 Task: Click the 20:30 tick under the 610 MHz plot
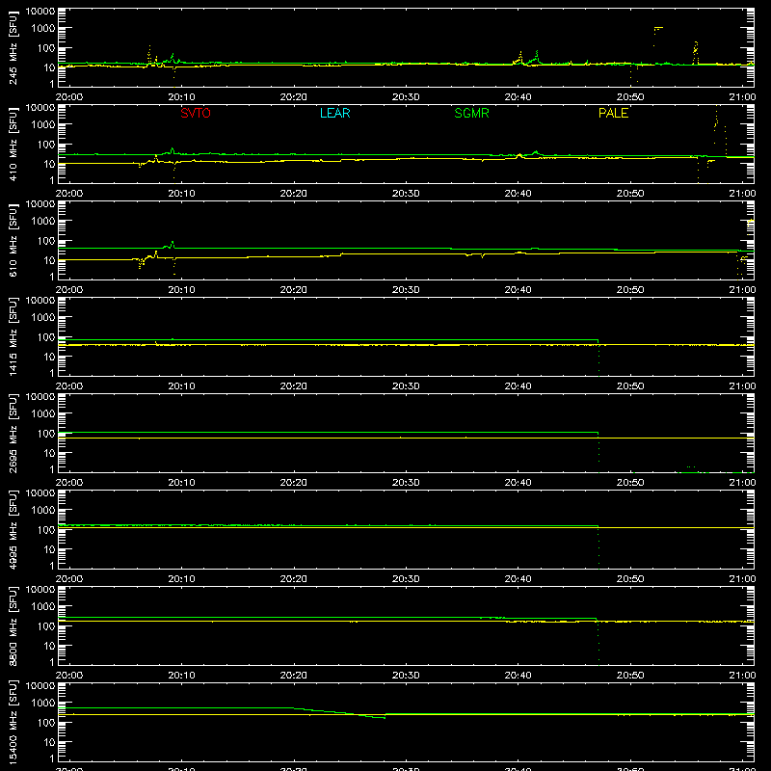406,290
